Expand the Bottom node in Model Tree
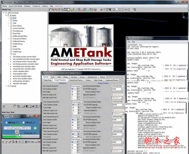 pos(9,21)
